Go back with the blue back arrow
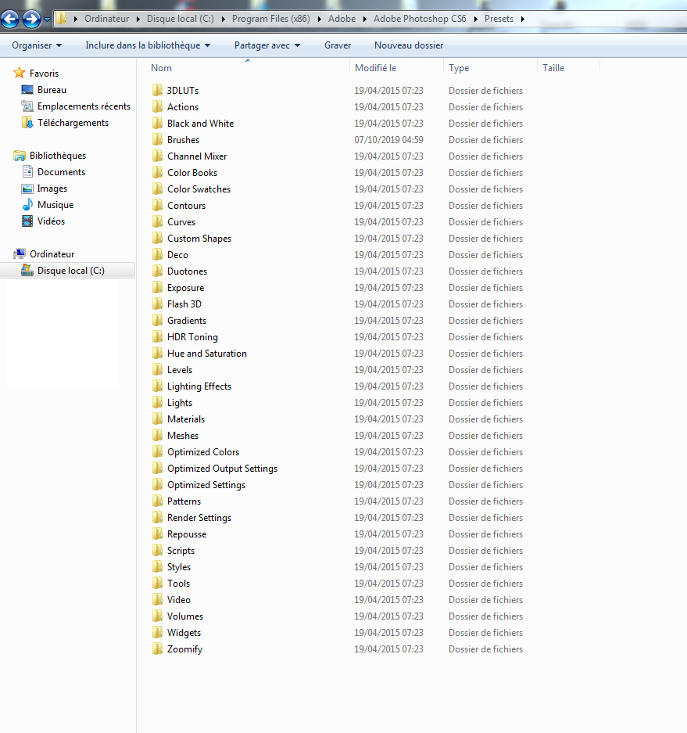The height and width of the screenshot is (733, 687). (10, 20)
